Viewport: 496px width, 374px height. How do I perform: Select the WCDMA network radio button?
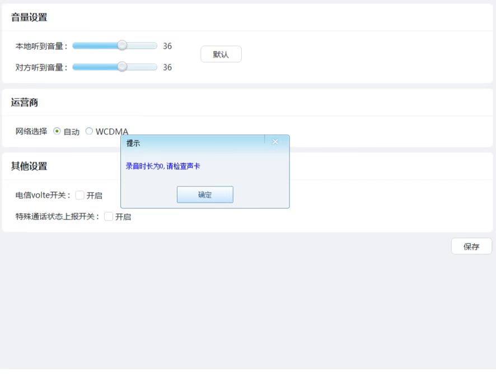89,131
